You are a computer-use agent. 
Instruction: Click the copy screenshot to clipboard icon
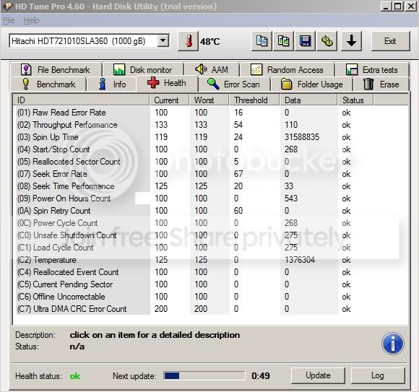click(283, 41)
